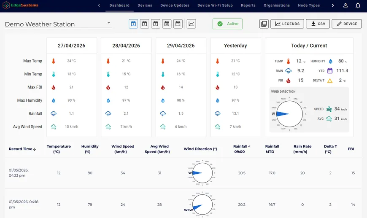Viewport: 367px width, 218px height.
Task: Select the 7-day calendar range icon
Action: (x=156, y=24)
